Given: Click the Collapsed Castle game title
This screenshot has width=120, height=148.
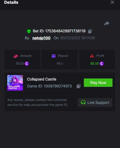Looking at the screenshot, I should [42, 79].
